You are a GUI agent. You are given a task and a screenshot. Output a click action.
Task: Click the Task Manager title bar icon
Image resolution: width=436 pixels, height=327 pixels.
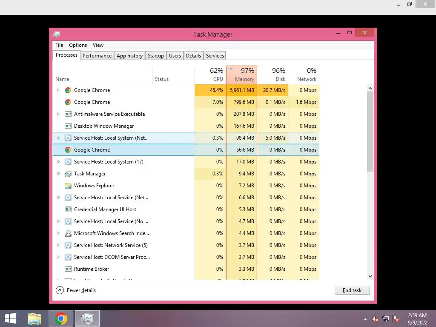(57, 34)
